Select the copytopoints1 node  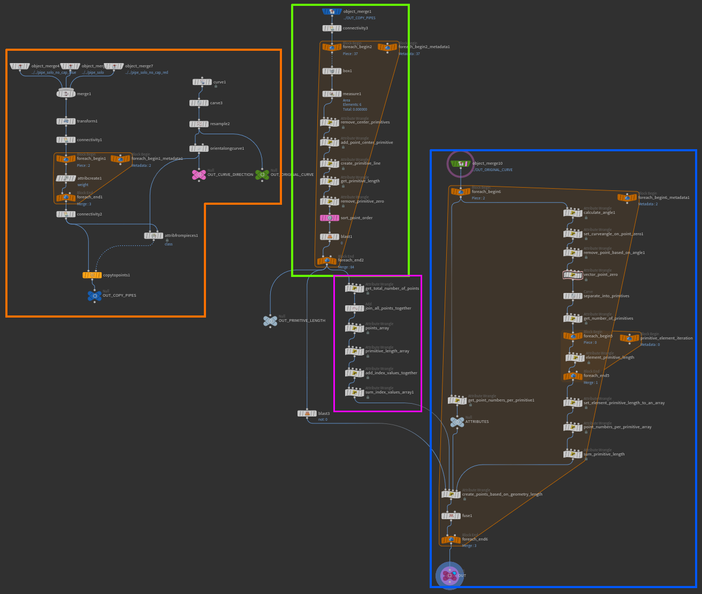coord(92,275)
